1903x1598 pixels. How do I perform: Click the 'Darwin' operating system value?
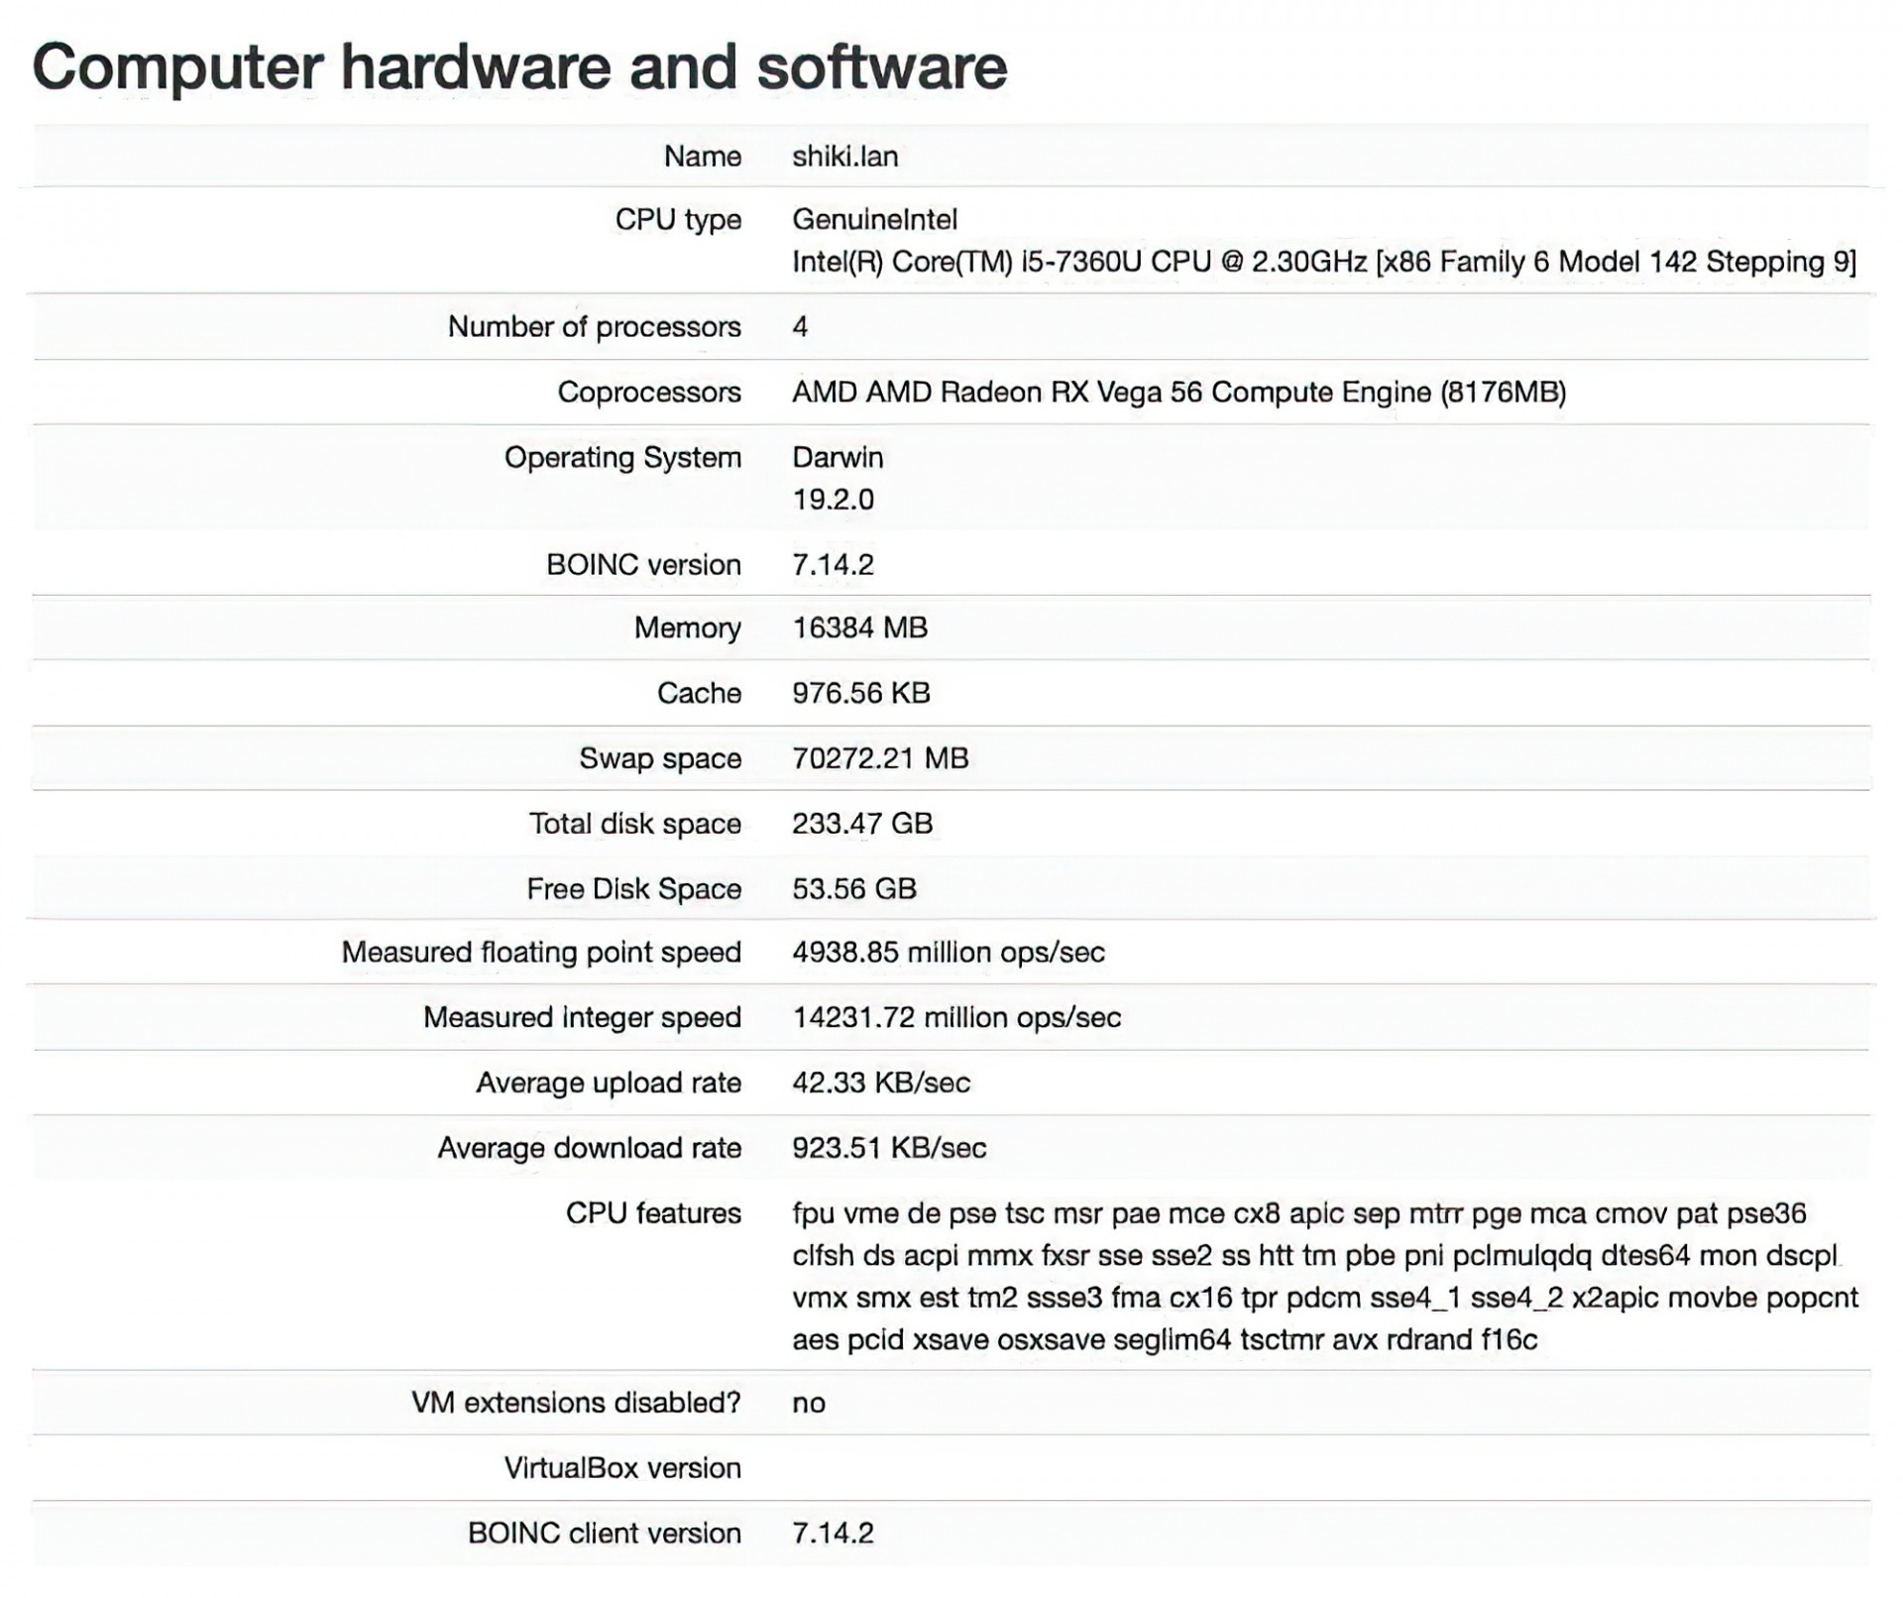(x=838, y=457)
